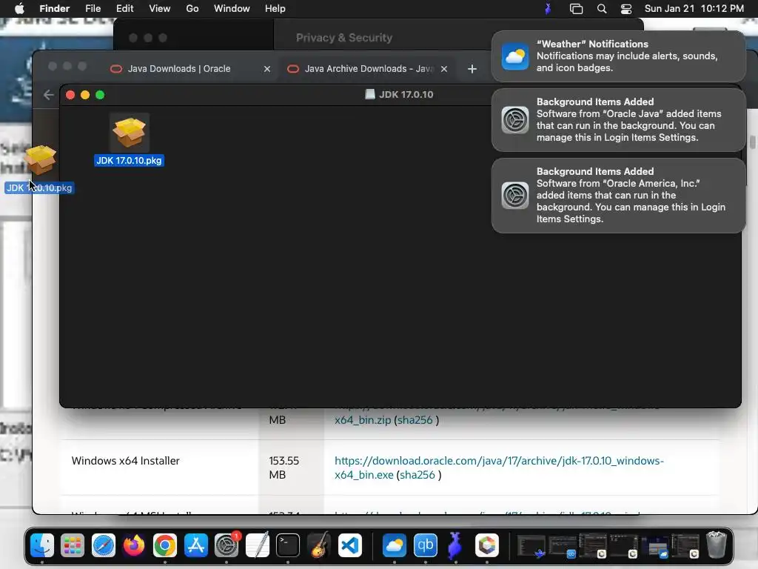Open Oracle Java Background Items notification
Image resolution: width=758 pixels, height=569 pixels.
(618, 120)
